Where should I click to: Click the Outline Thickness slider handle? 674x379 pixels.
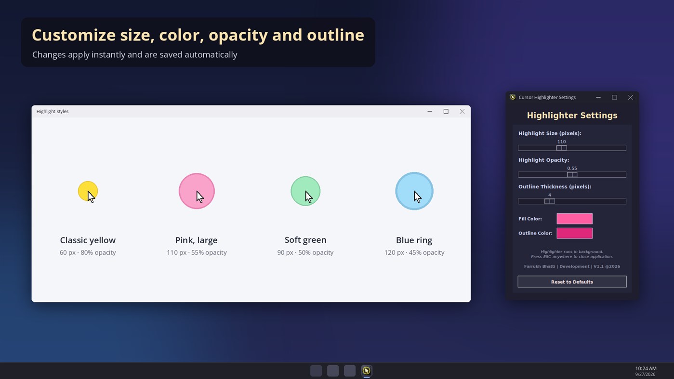550,201
